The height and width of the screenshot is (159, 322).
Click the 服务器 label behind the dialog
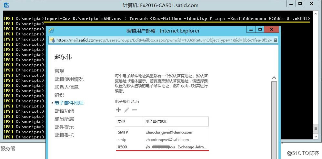point(8,149)
